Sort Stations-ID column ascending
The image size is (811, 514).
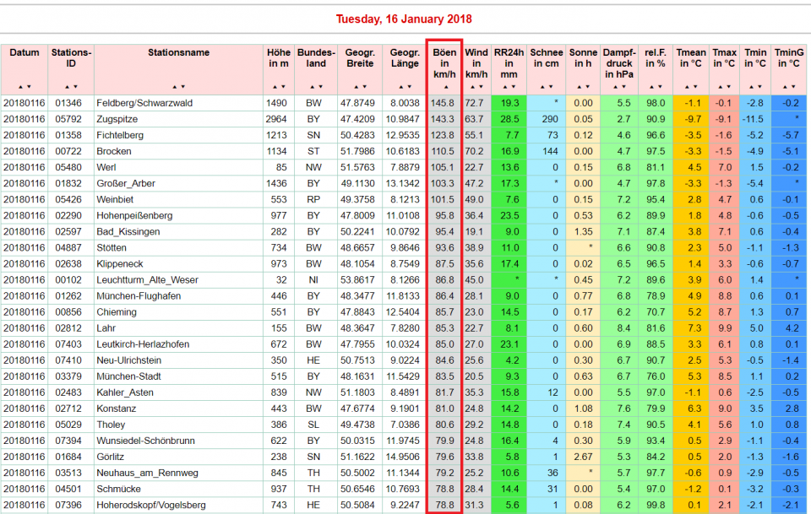(67, 87)
